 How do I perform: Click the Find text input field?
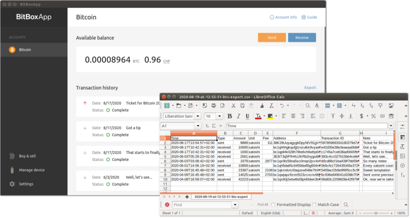coord(202,204)
